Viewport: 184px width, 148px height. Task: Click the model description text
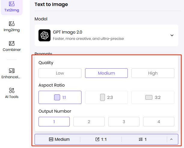88,39
